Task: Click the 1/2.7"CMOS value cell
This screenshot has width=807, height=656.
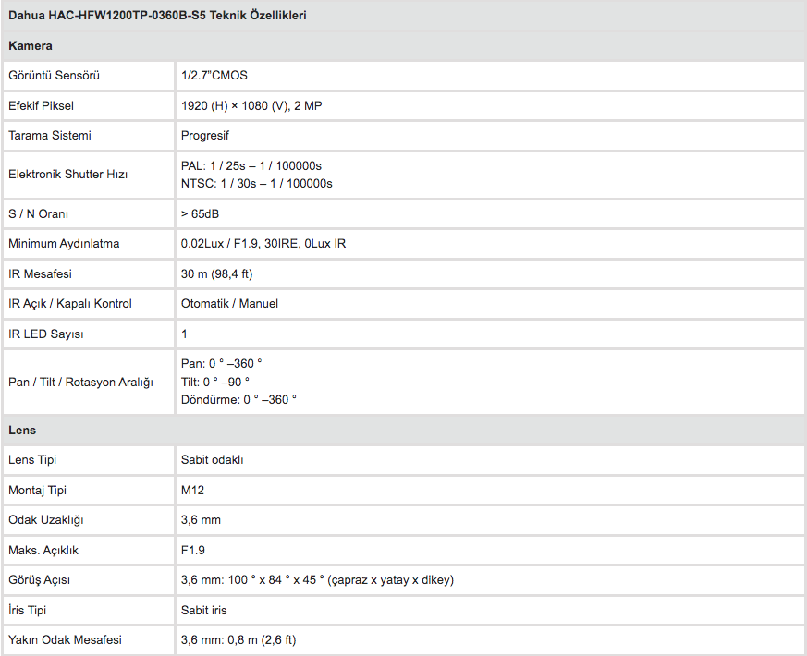Action: (491, 76)
